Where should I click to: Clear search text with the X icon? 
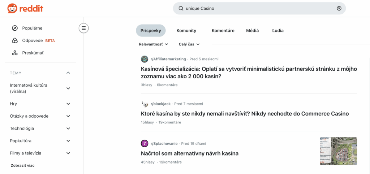(x=339, y=8)
